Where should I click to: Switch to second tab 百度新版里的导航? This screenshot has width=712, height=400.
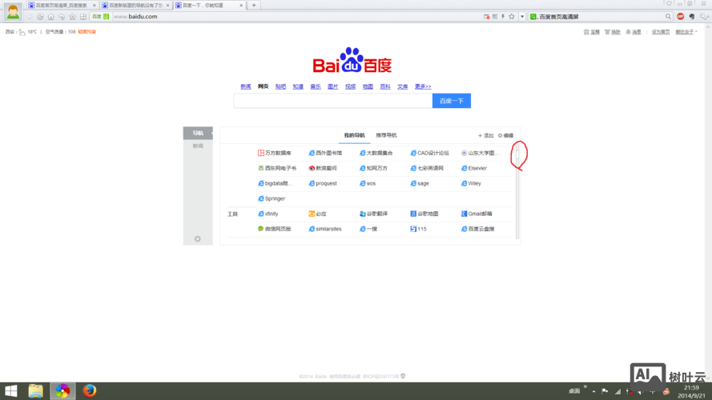click(135, 6)
